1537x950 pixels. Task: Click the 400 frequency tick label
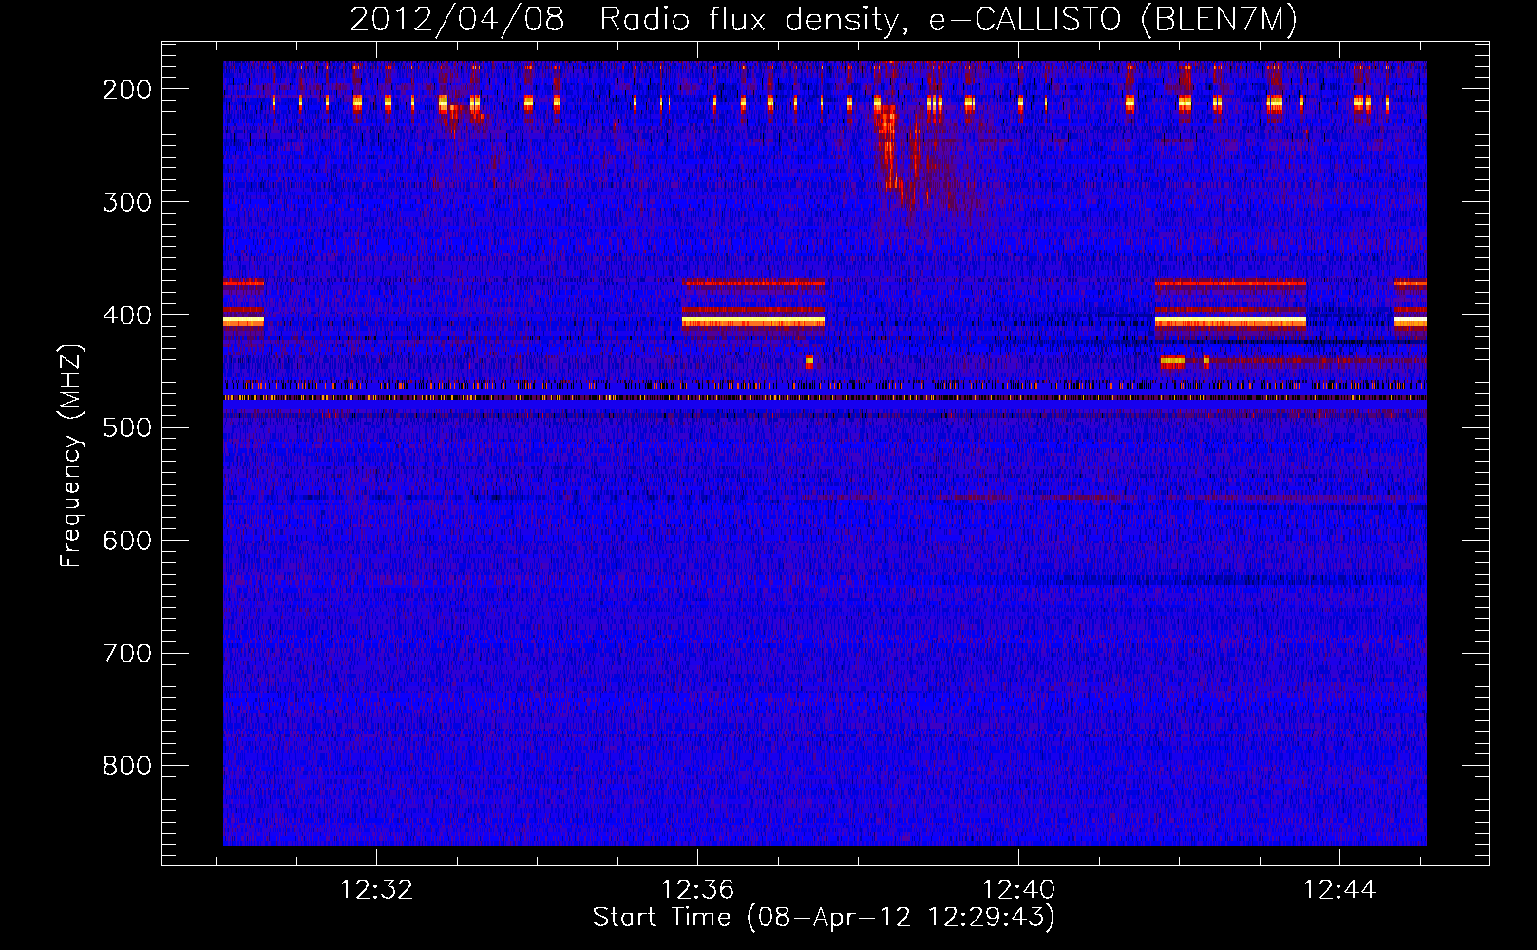tap(127, 315)
